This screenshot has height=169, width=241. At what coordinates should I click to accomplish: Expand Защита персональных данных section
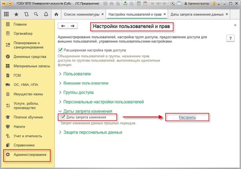pyautogui.click(x=93, y=132)
